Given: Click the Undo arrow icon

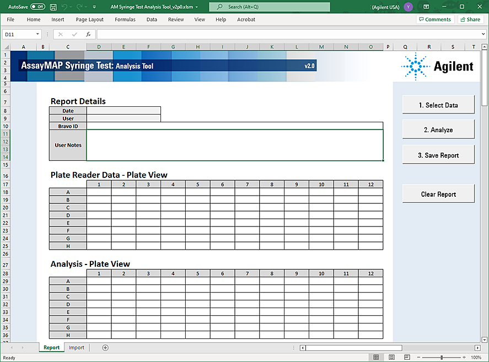Looking at the screenshot, I should 65,7.
